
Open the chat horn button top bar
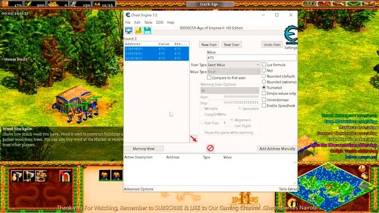[x=339, y=4]
